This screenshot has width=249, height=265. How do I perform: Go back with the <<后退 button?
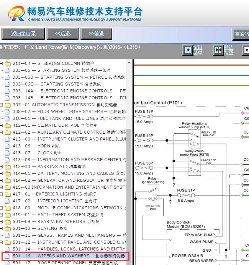coord(62,34)
